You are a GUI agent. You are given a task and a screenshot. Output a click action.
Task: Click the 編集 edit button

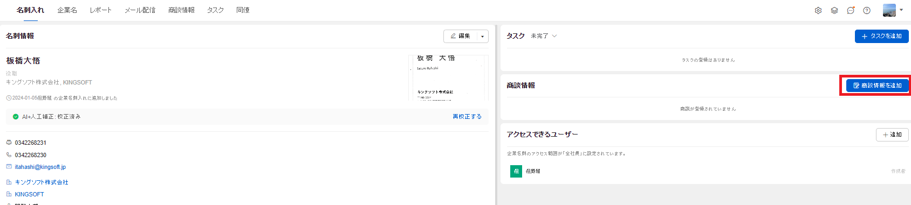pos(460,36)
